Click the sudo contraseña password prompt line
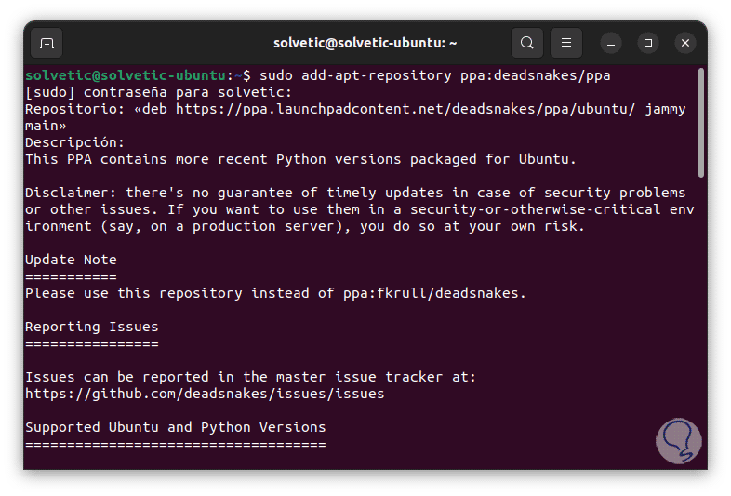731x496 pixels. coord(158,92)
